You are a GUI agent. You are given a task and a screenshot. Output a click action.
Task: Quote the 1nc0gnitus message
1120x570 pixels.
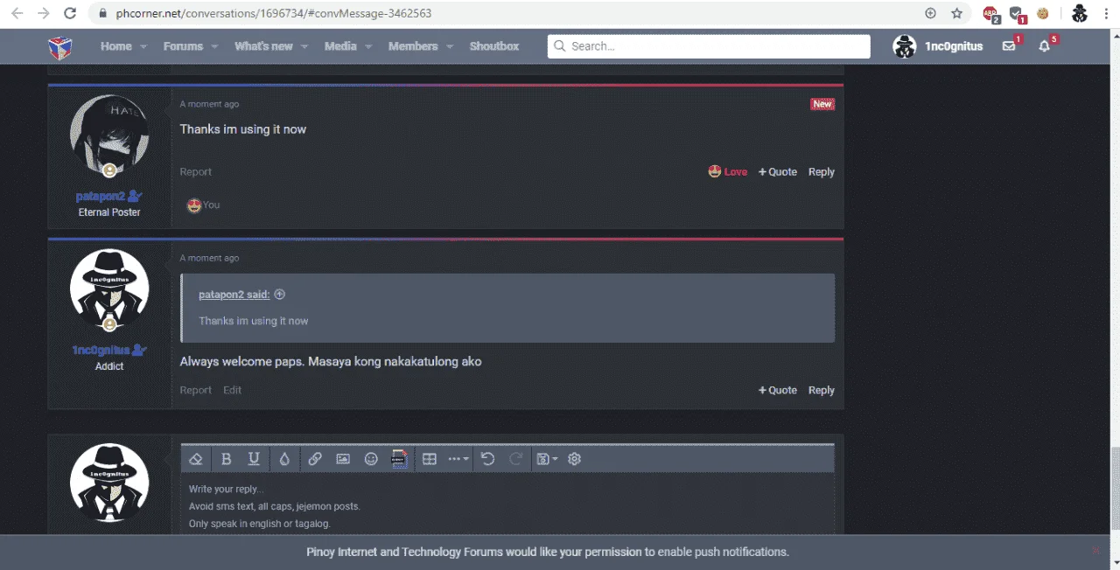pyautogui.click(x=778, y=391)
